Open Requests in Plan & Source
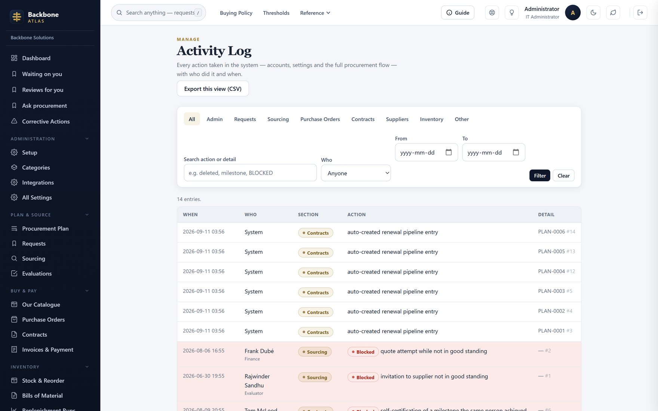This screenshot has width=658, height=411. [x=50, y=244]
